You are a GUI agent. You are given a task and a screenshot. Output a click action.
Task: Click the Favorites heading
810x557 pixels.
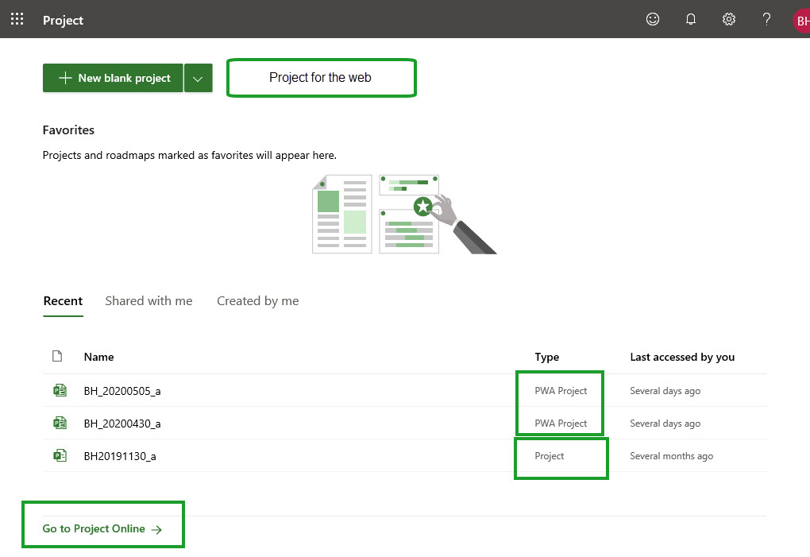68,130
